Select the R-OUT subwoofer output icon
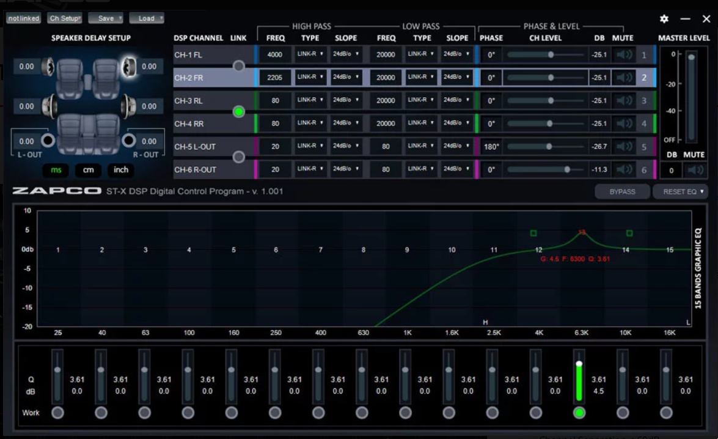 tap(129, 140)
